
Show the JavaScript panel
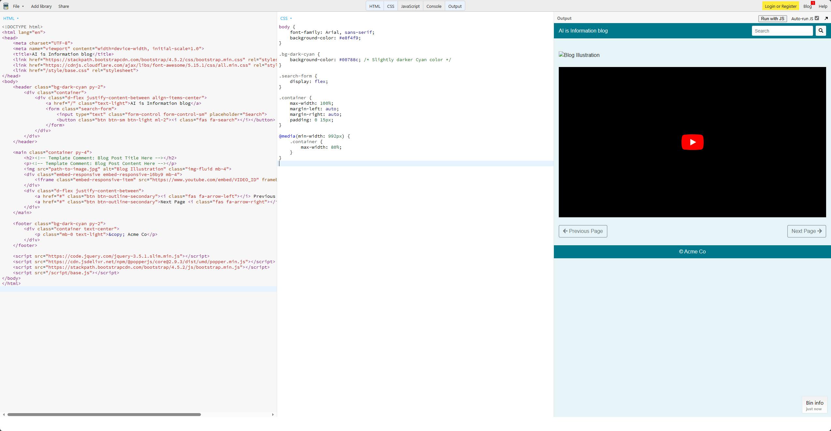coord(410,6)
